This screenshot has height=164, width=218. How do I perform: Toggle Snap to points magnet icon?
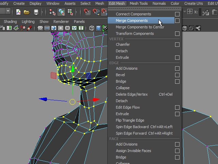click(x=104, y=12)
